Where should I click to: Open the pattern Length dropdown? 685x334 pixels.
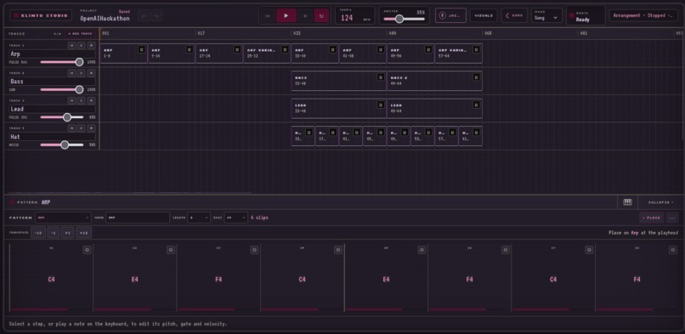199,218
